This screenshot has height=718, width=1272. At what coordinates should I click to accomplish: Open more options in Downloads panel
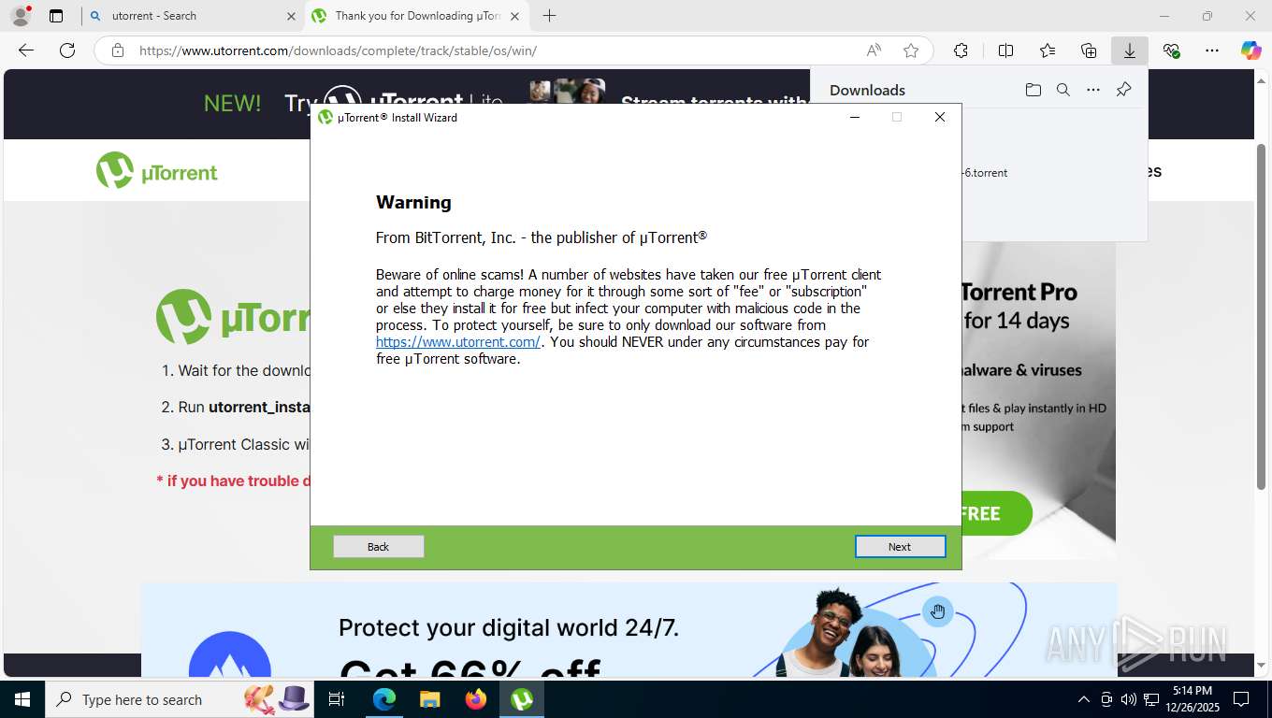[1093, 90]
